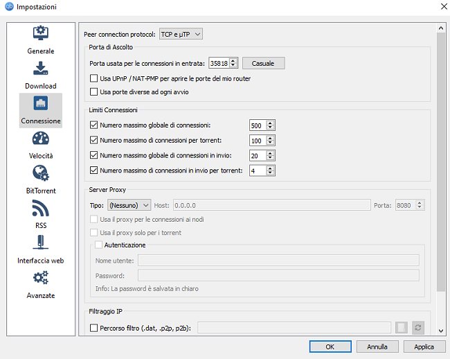Screen dimensions: 450x359
Task: Uncheck Numero massimo globale di connessioni
Action: click(93, 125)
